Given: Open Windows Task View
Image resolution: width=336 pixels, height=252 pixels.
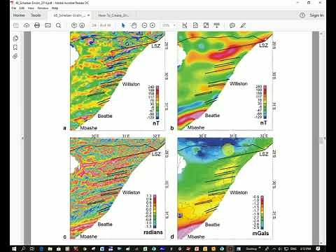Looking at the screenshot, I should (32, 248).
